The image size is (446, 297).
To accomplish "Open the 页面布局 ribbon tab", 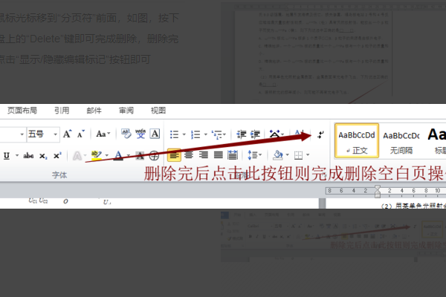I will click(22, 111).
